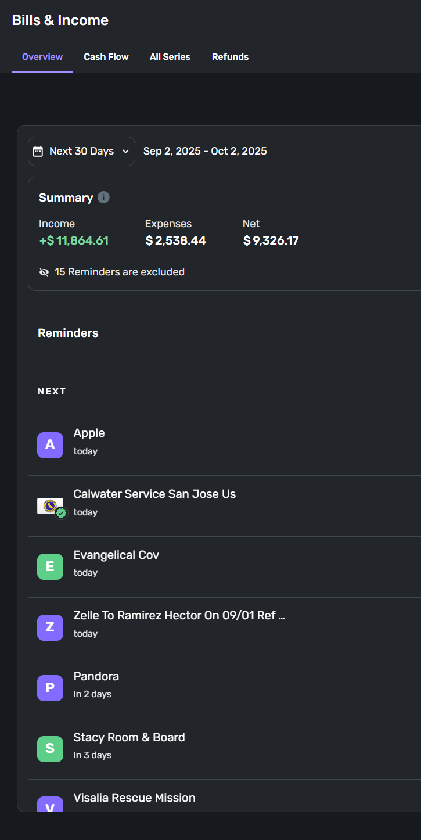This screenshot has height=840, width=421.
Task: Show the 15 excluded reminders
Action: coord(119,272)
